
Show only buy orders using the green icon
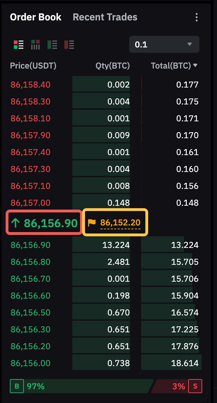coord(52,45)
